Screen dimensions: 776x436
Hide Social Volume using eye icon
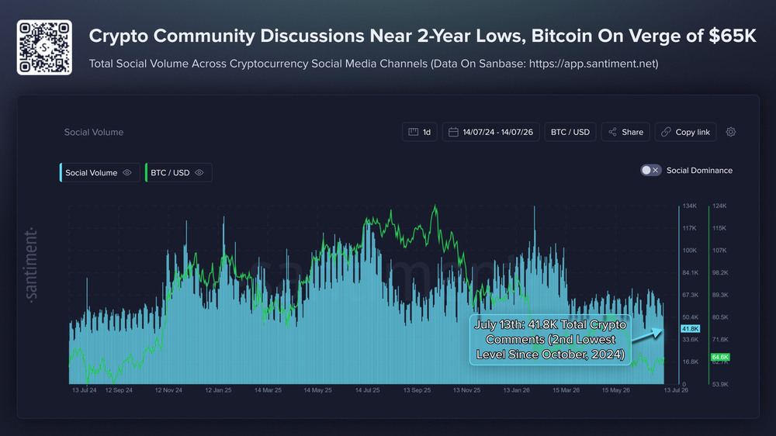[x=127, y=173]
